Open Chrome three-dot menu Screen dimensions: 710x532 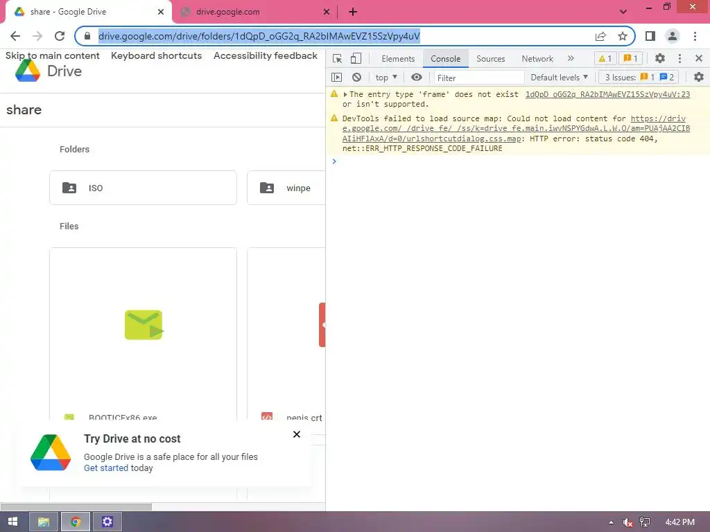[695, 36]
